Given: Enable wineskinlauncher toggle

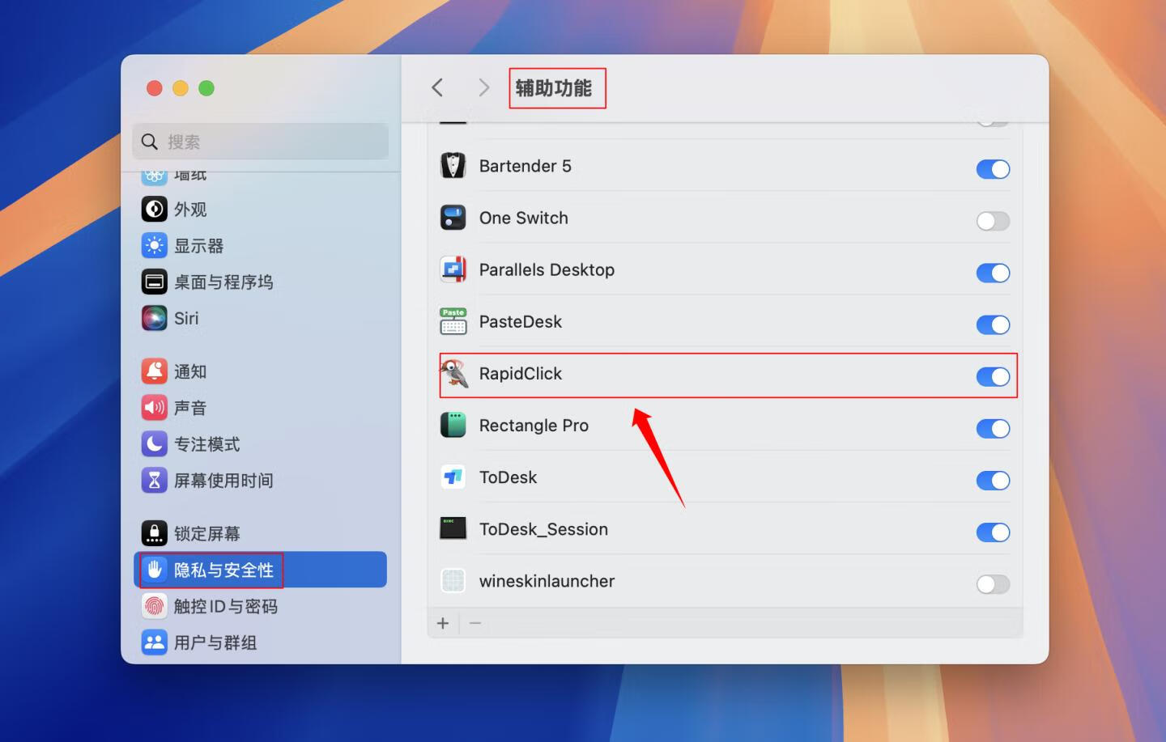Looking at the screenshot, I should coord(993,584).
